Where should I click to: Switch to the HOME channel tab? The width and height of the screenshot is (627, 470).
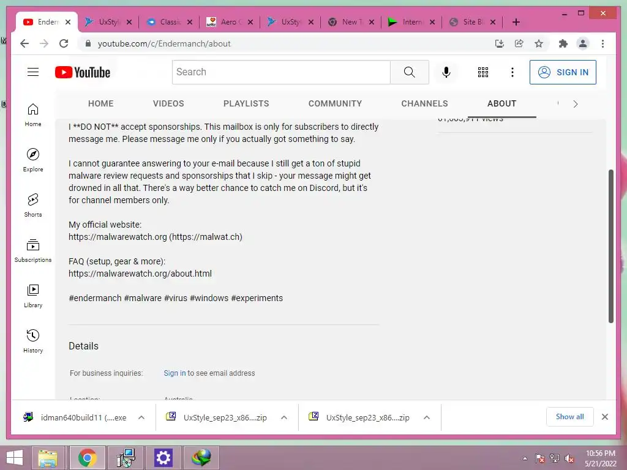click(101, 103)
